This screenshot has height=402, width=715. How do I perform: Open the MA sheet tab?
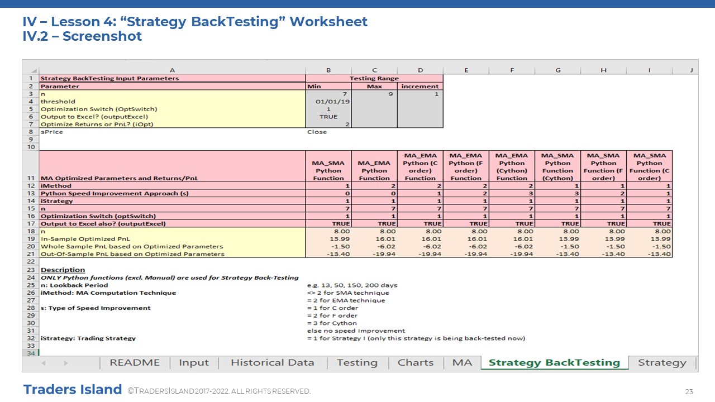tap(462, 363)
